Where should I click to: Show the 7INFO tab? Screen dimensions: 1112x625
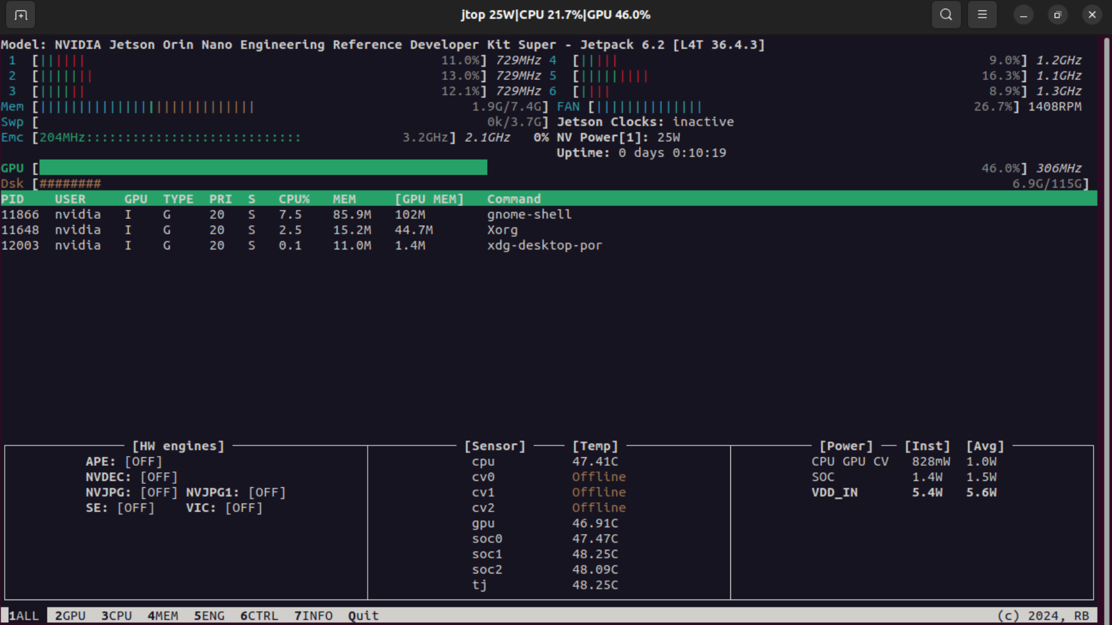click(x=313, y=616)
